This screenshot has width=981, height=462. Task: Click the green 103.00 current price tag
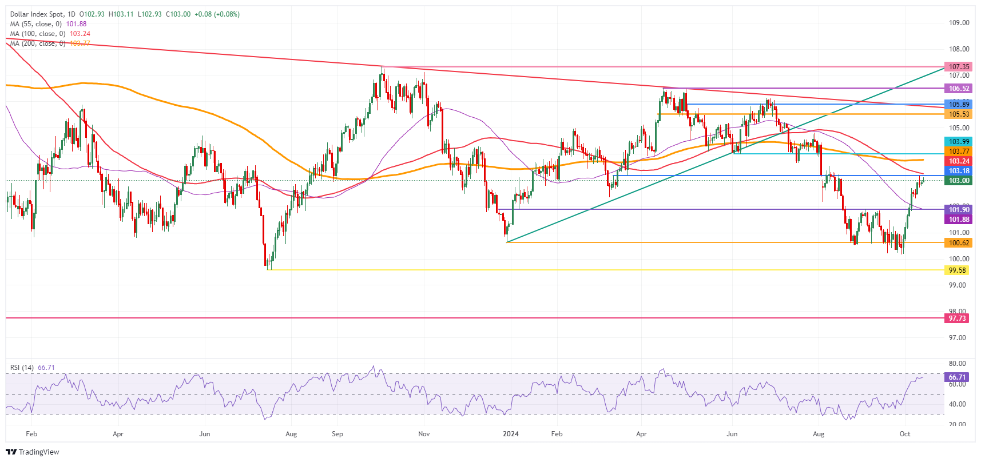pyautogui.click(x=959, y=181)
